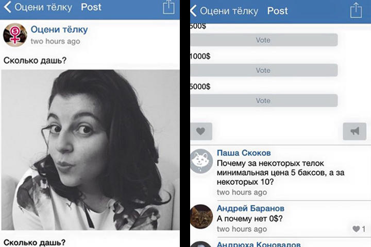Go back using right header chevron arrow
Viewport: 371px width, 247px height.
click(193, 11)
